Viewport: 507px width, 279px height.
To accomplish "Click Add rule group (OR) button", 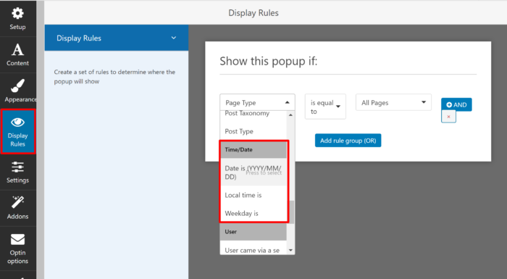I will tap(348, 141).
